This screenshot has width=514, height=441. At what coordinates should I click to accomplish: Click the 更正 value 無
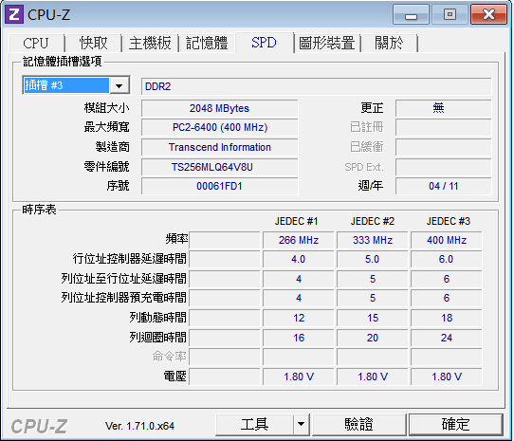(444, 108)
